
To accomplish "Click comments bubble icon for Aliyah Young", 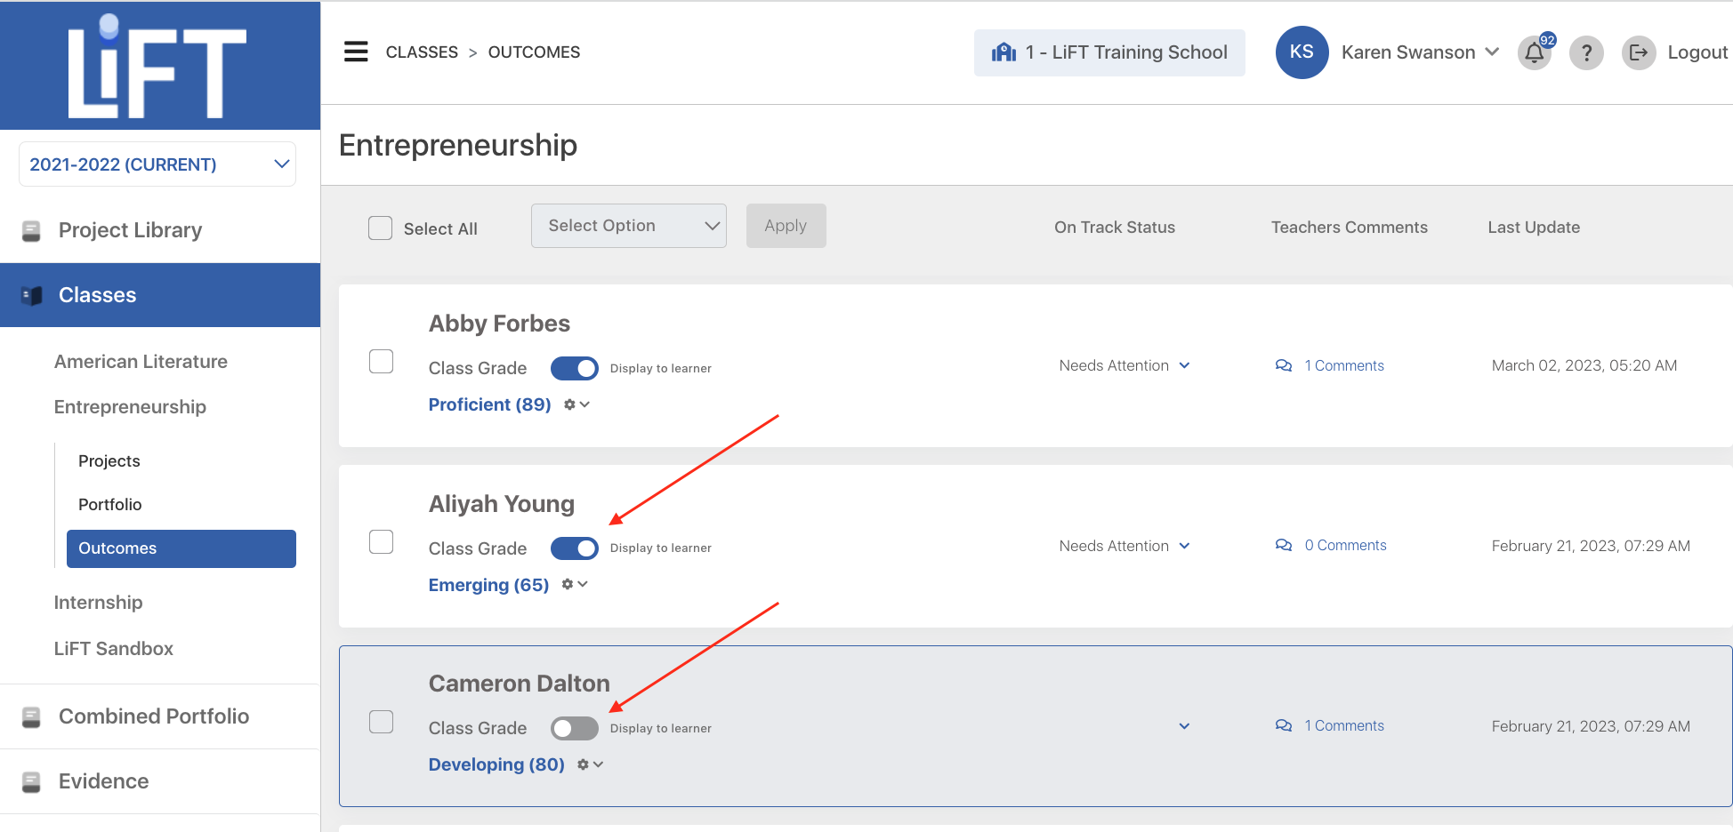I will click(1284, 546).
